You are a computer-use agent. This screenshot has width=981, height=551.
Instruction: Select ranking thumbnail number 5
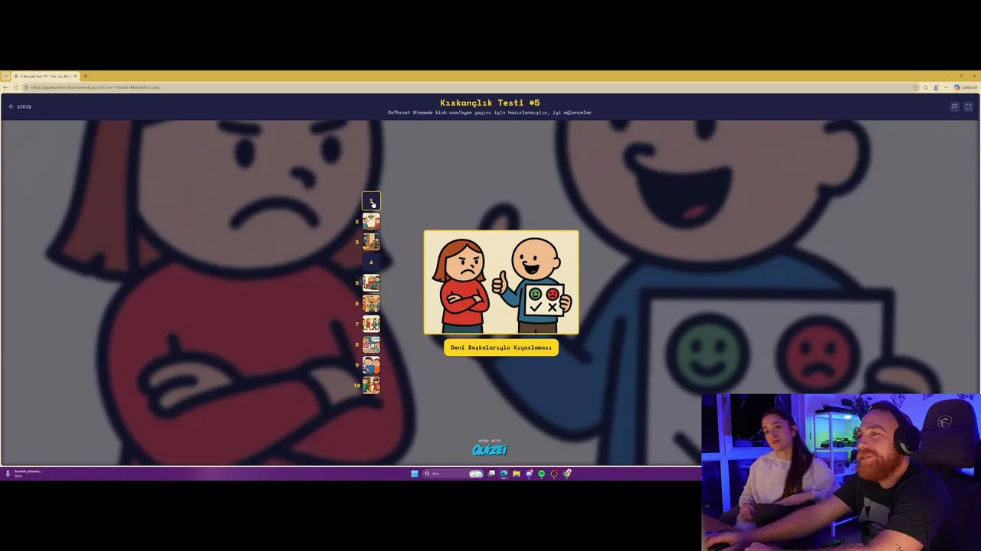[371, 283]
